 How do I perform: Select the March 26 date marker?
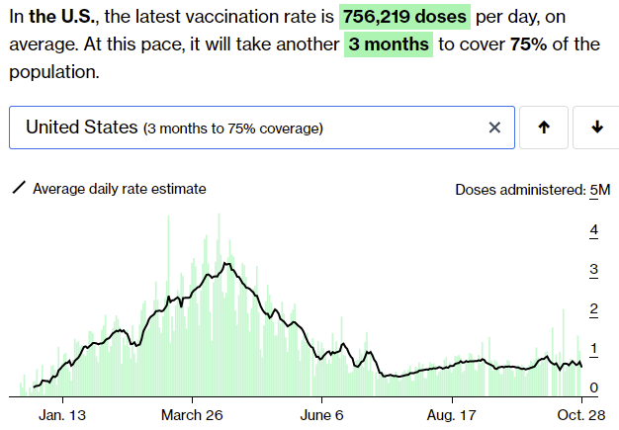pos(193,413)
